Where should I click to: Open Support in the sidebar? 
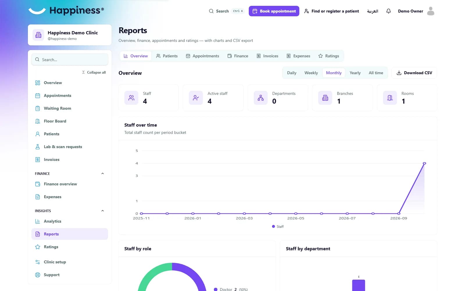pyautogui.click(x=70, y=275)
